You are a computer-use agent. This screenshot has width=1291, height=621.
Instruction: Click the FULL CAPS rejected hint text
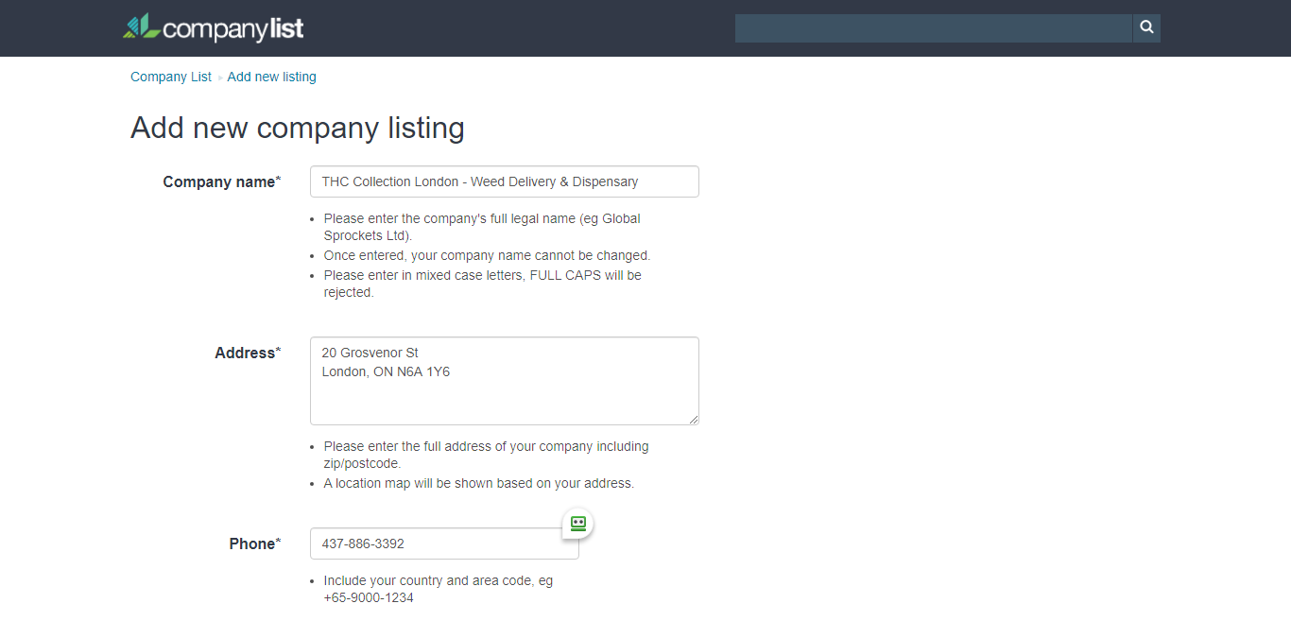pyautogui.click(x=482, y=284)
